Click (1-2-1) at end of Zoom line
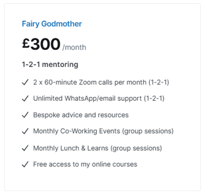This screenshot has width=205, height=193. (159, 82)
